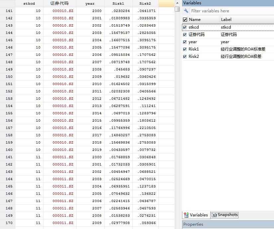Screen dimensions: 274x229
Task: Select the 经行业调整的ROA标准差 label
Action: 243,49
